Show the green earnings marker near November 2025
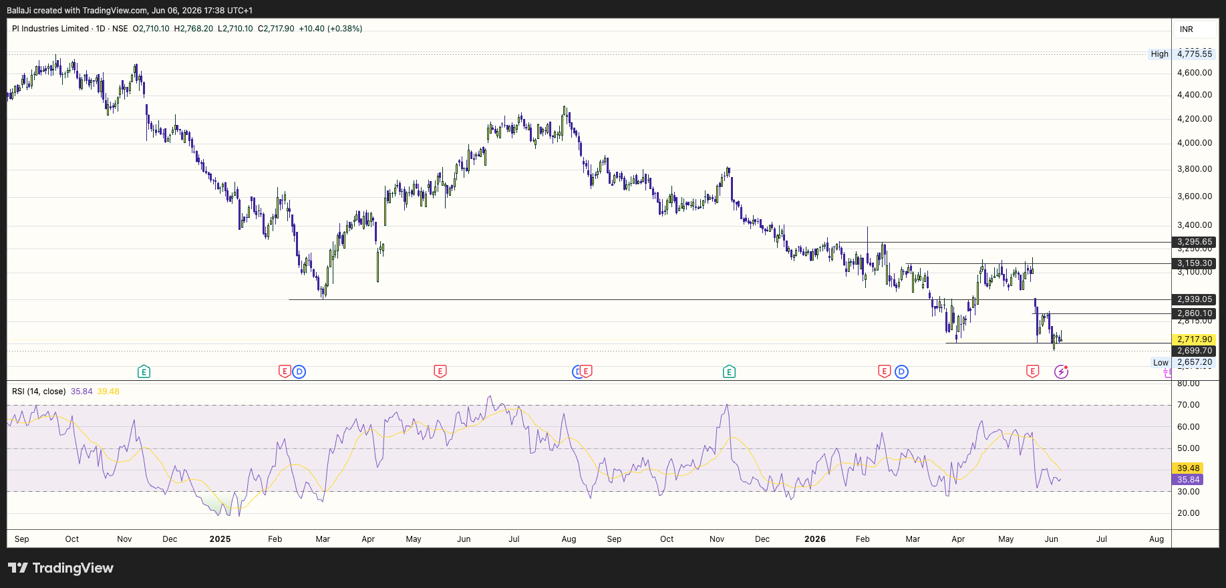Image resolution: width=1226 pixels, height=588 pixels. pos(729,372)
